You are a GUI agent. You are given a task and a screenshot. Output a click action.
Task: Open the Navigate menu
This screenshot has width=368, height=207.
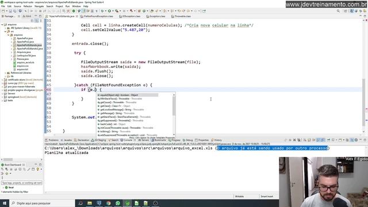coord(39,6)
